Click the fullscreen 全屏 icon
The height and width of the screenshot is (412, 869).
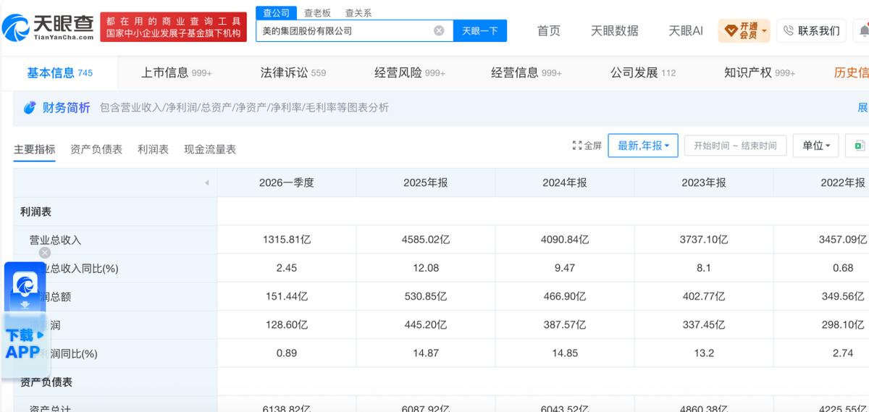[x=577, y=146]
